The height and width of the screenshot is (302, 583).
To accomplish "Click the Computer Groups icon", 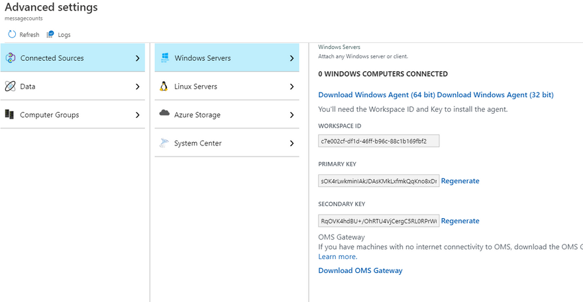I will pyautogui.click(x=10, y=114).
